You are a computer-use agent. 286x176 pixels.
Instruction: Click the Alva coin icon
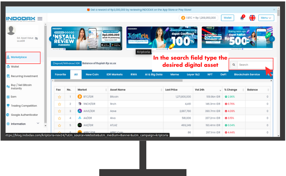tap(80, 118)
